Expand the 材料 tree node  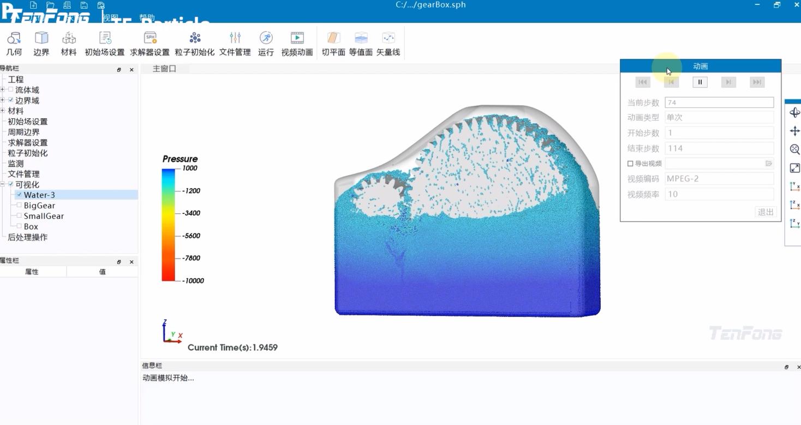(3, 111)
